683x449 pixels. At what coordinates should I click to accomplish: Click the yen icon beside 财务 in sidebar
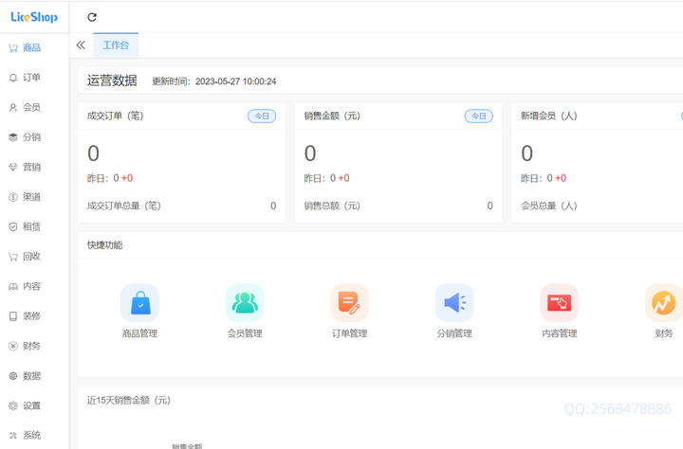tap(13, 346)
